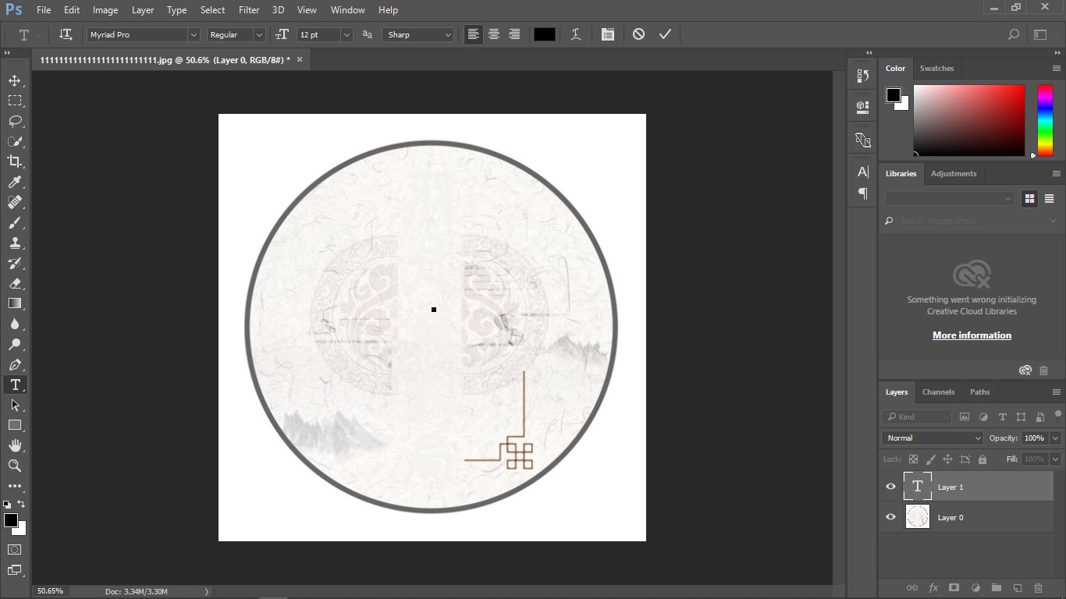Screen dimensions: 1066x599
Task: Open the Filter menu
Action: [248, 10]
